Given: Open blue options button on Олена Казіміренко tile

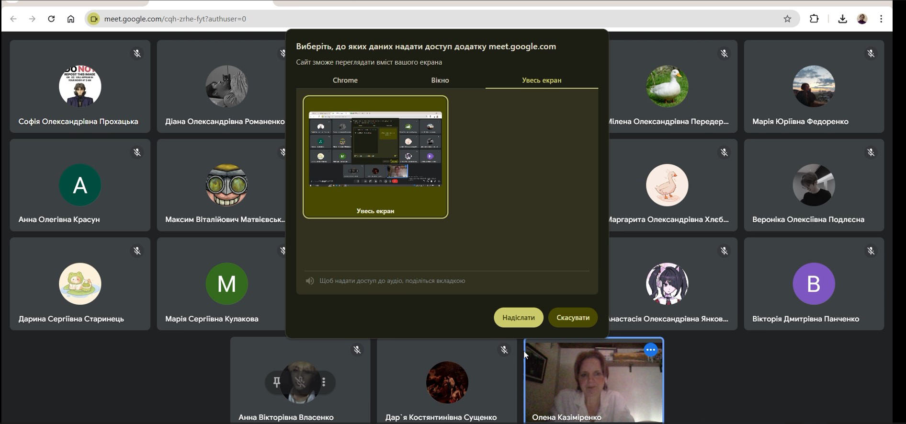Looking at the screenshot, I should tap(650, 350).
